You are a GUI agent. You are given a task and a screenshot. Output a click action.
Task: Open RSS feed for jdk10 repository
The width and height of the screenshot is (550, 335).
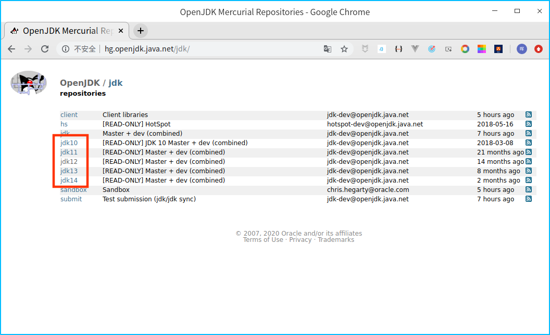529,143
